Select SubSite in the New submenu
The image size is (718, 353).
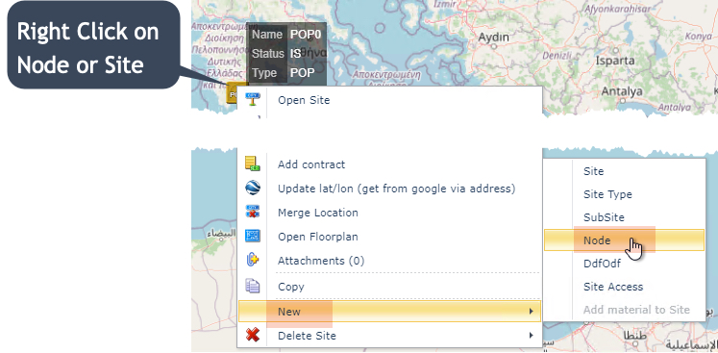[x=624, y=216]
